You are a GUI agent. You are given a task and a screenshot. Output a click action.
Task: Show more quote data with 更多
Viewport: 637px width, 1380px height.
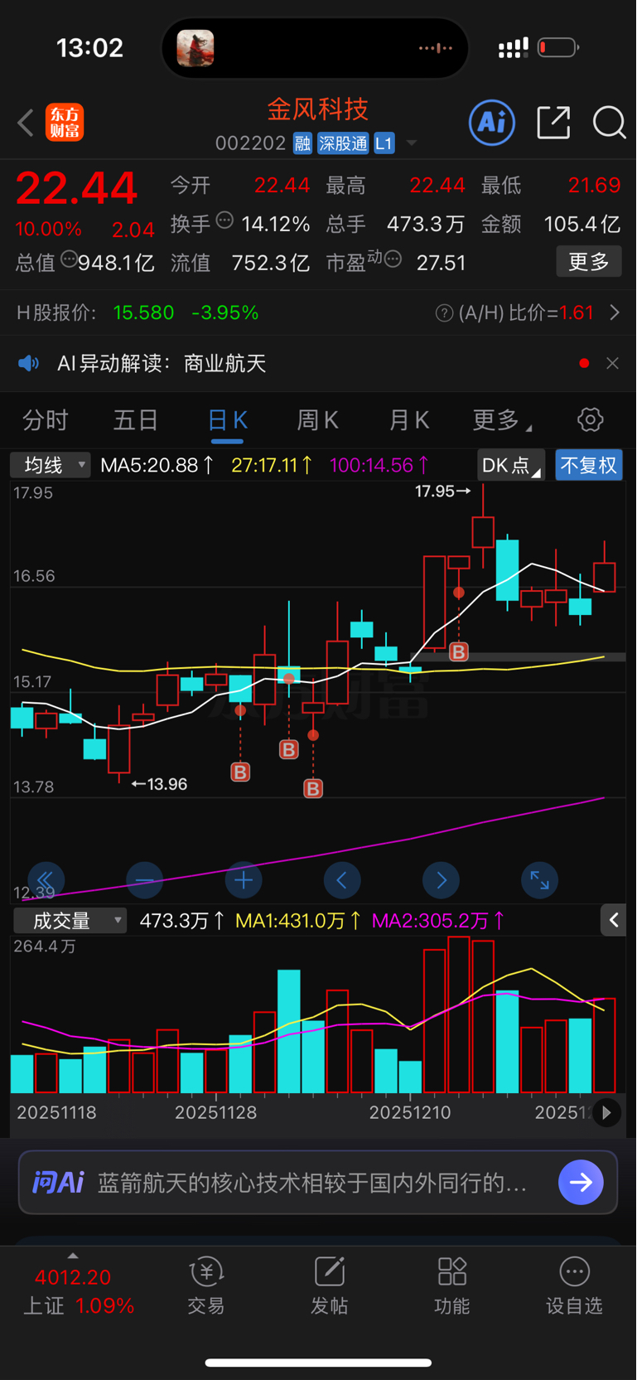(x=589, y=262)
